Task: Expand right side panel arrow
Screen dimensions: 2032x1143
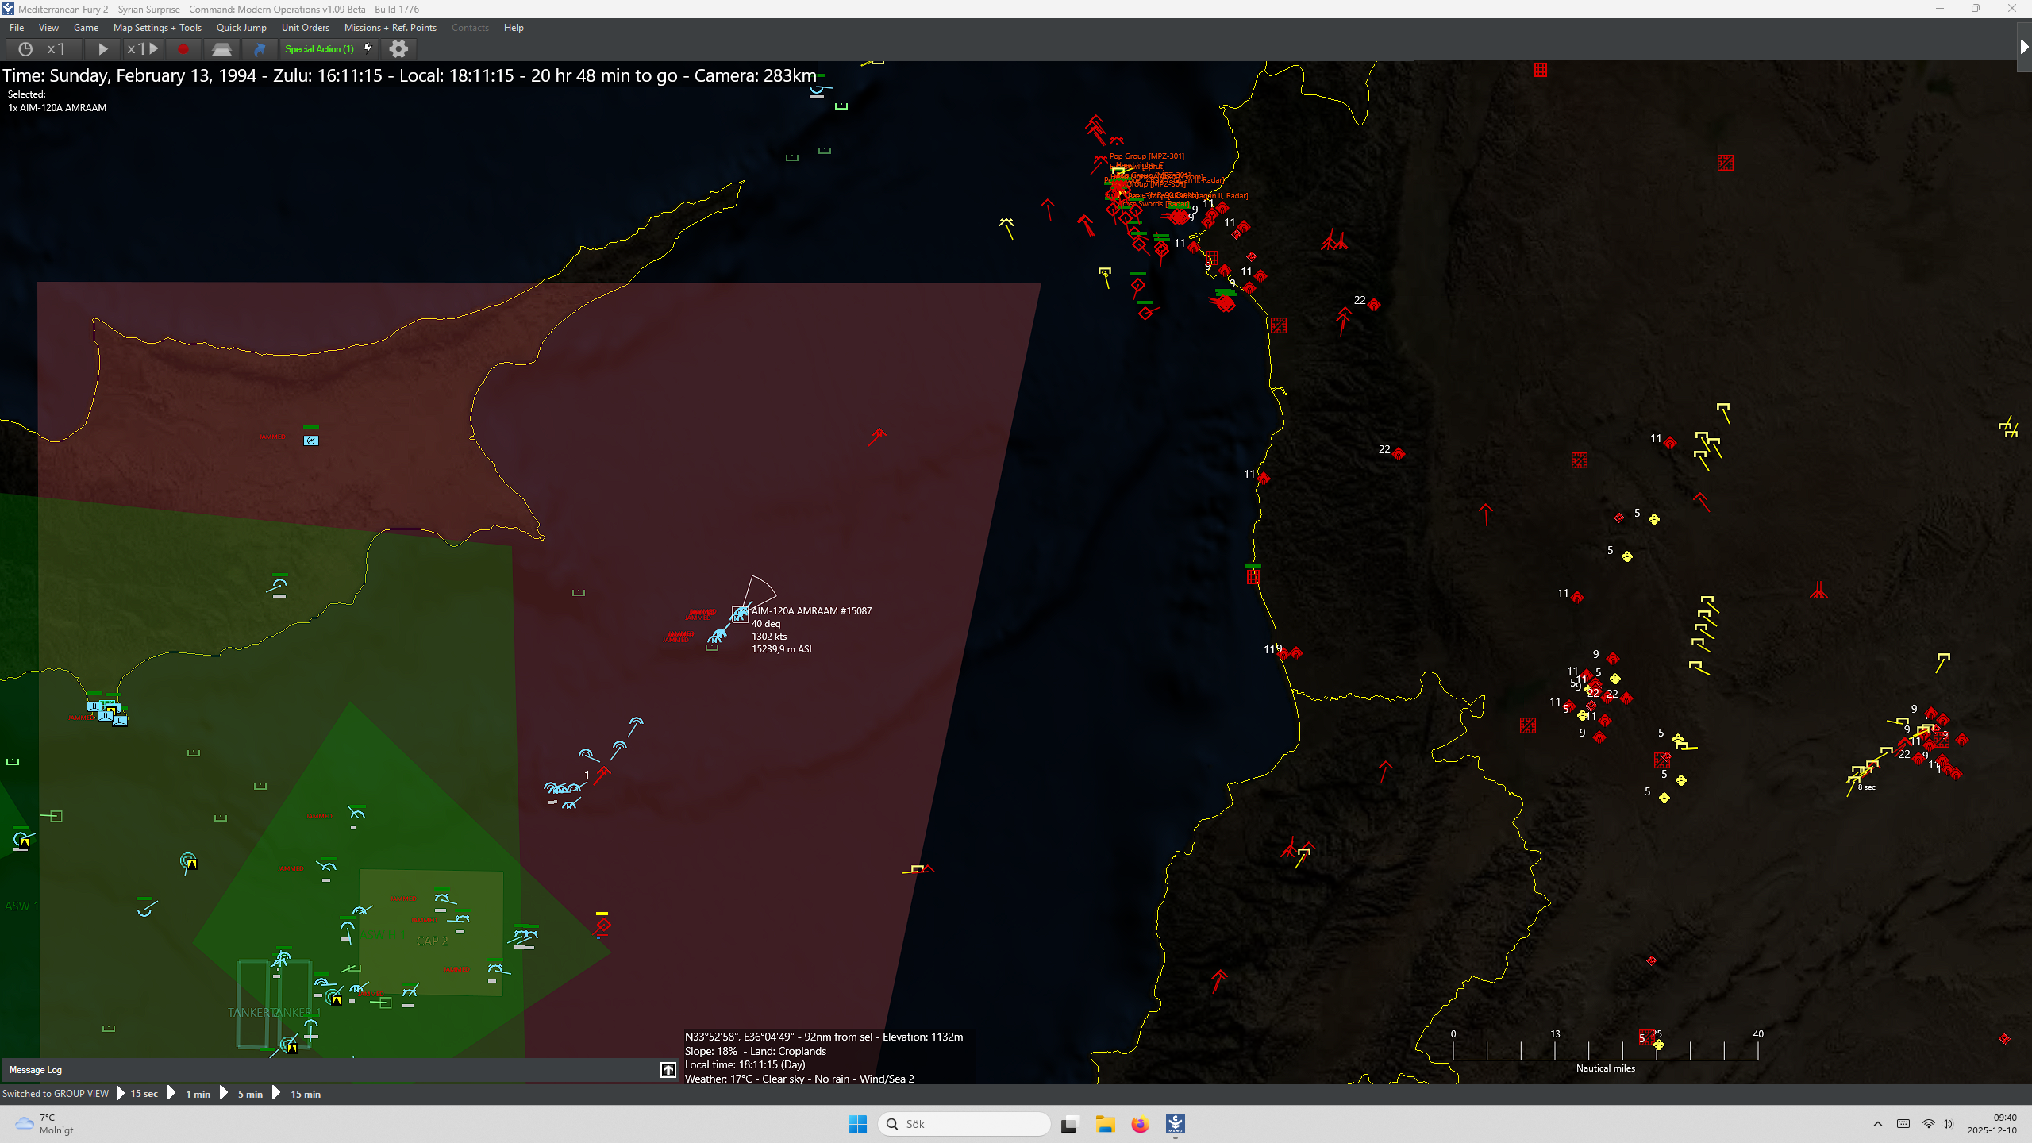Action: click(2024, 48)
